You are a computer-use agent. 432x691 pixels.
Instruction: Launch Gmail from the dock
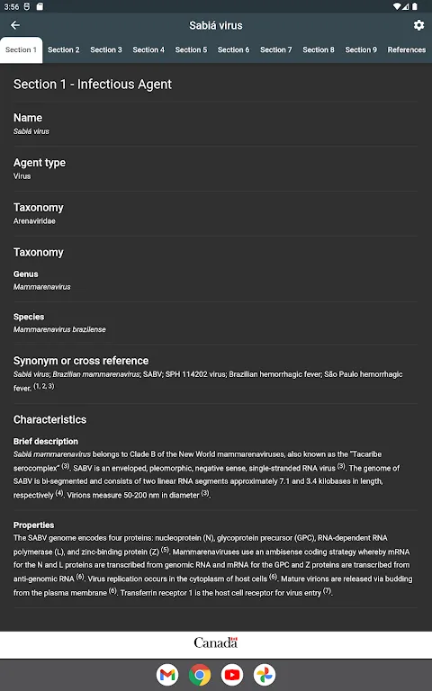pyautogui.click(x=167, y=675)
